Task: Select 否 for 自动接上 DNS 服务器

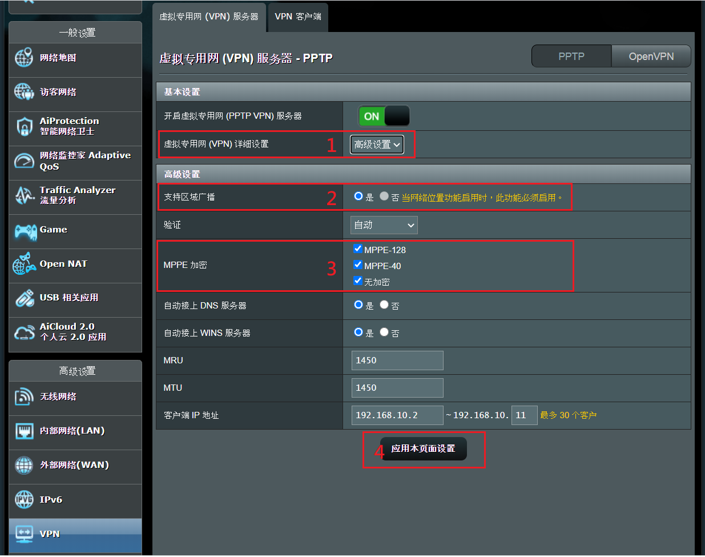Action: point(384,304)
